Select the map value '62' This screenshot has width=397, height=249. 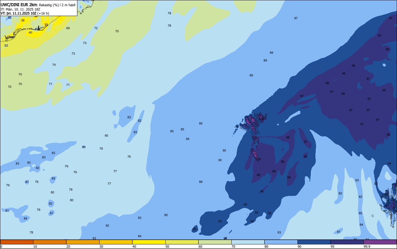(x=6, y=46)
